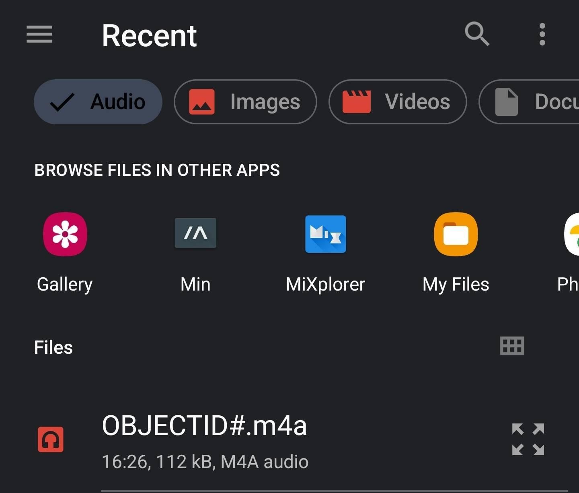Open the three-dot overflow menu

click(542, 34)
